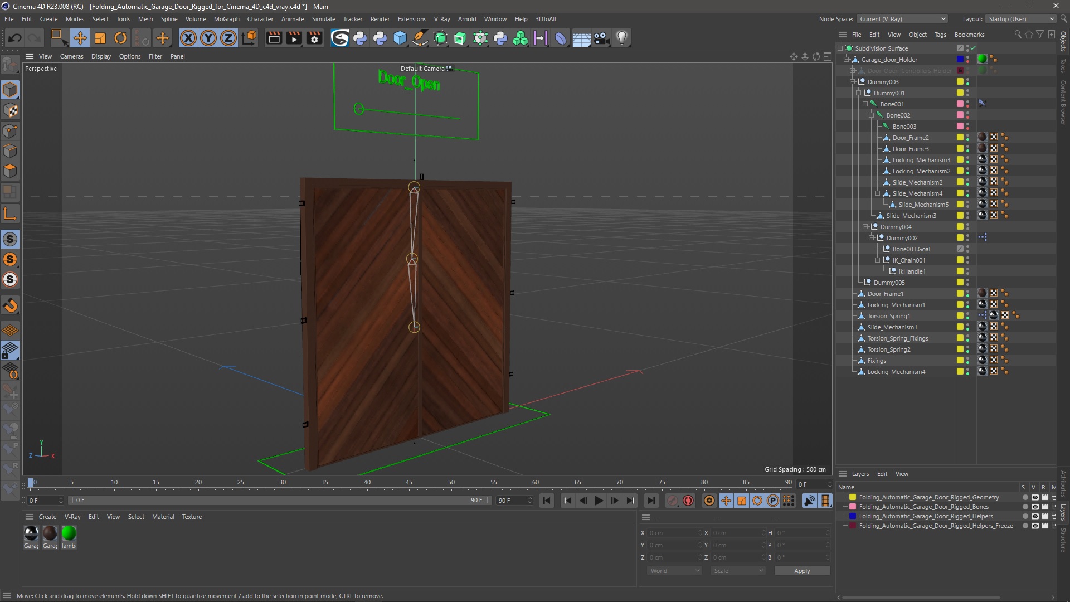Collapse the Slide_Mechanism4 tree node
1070x602 pixels.
877,193
